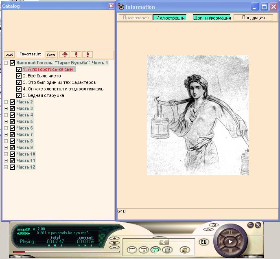Uncheck the Часть 6 checkbox
The height and width of the screenshot is (259, 280).
point(12,128)
